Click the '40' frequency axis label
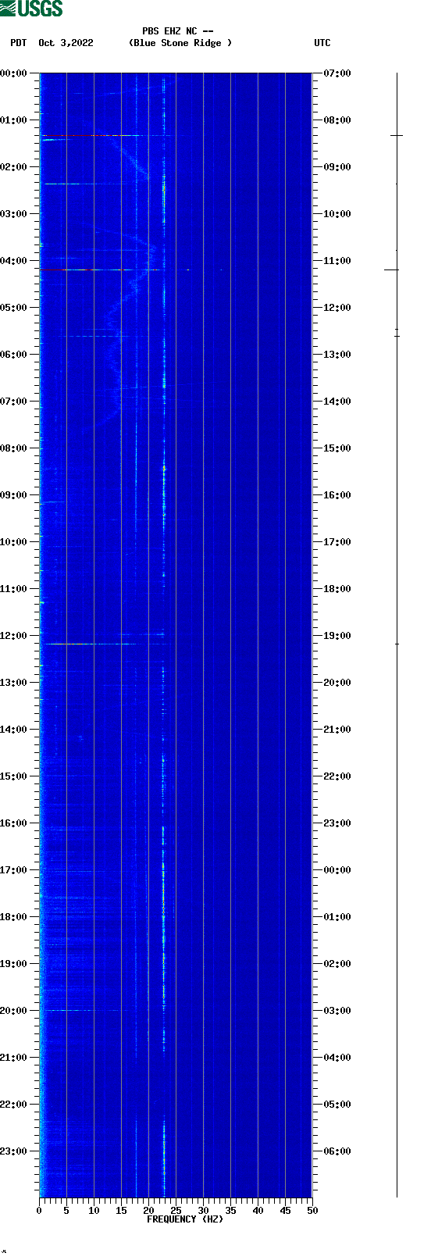 tap(258, 1211)
